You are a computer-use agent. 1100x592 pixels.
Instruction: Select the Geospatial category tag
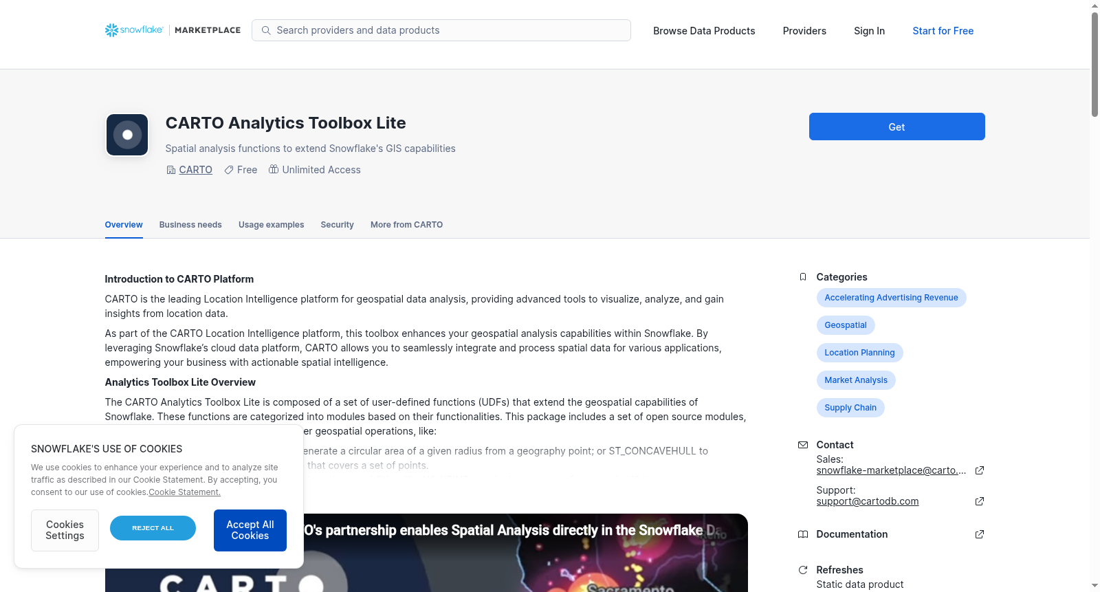pyautogui.click(x=846, y=325)
